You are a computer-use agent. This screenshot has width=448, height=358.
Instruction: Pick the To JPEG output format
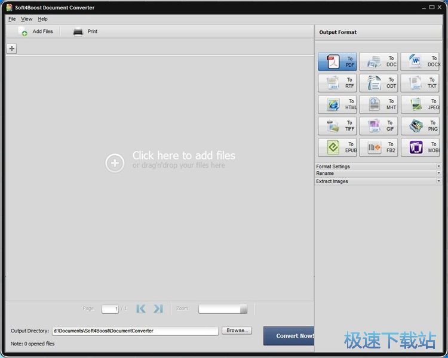(x=420, y=104)
